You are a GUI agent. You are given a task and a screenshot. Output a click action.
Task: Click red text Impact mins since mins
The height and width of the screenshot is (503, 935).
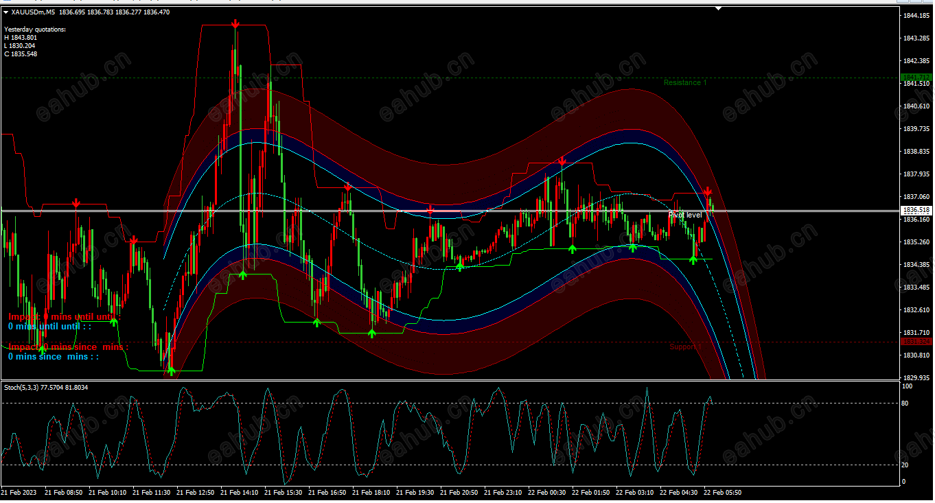(x=68, y=347)
